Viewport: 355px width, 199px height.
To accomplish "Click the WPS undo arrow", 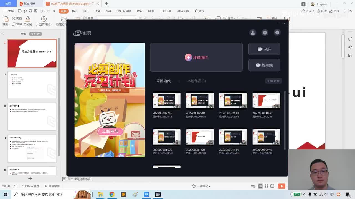I will click(41, 11).
